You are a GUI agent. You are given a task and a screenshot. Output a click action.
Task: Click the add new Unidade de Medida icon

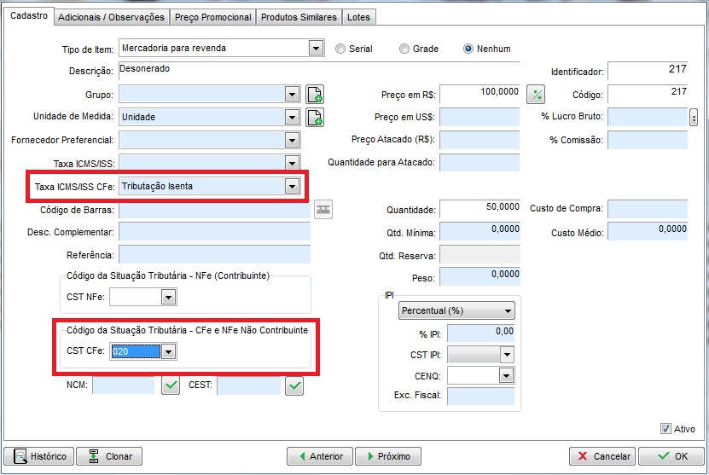coord(314,117)
